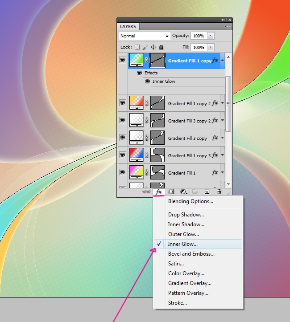Delete layer using the trash icon
Screen dimensions: 290x322
pos(219,192)
